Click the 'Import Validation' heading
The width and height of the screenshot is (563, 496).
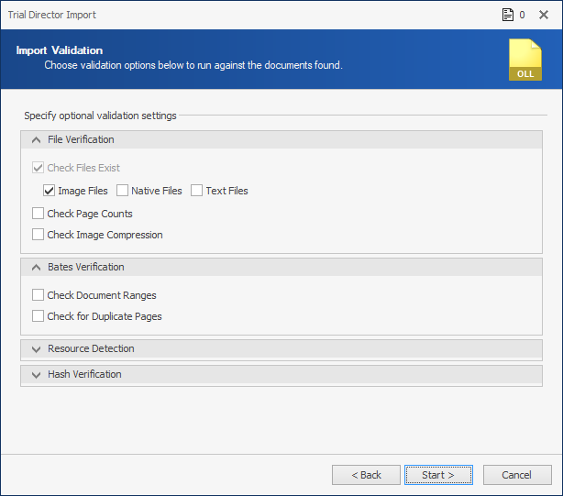tap(60, 50)
